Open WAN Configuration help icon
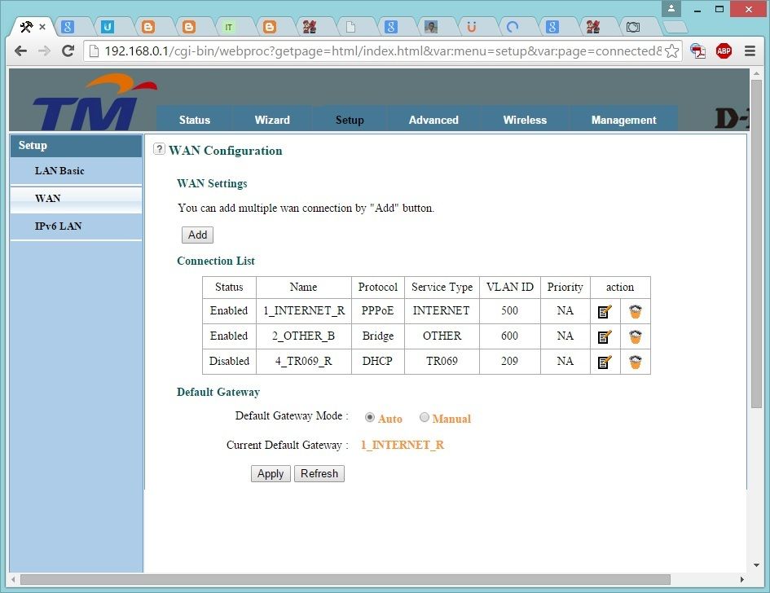The height and width of the screenshot is (593, 770). (x=160, y=149)
